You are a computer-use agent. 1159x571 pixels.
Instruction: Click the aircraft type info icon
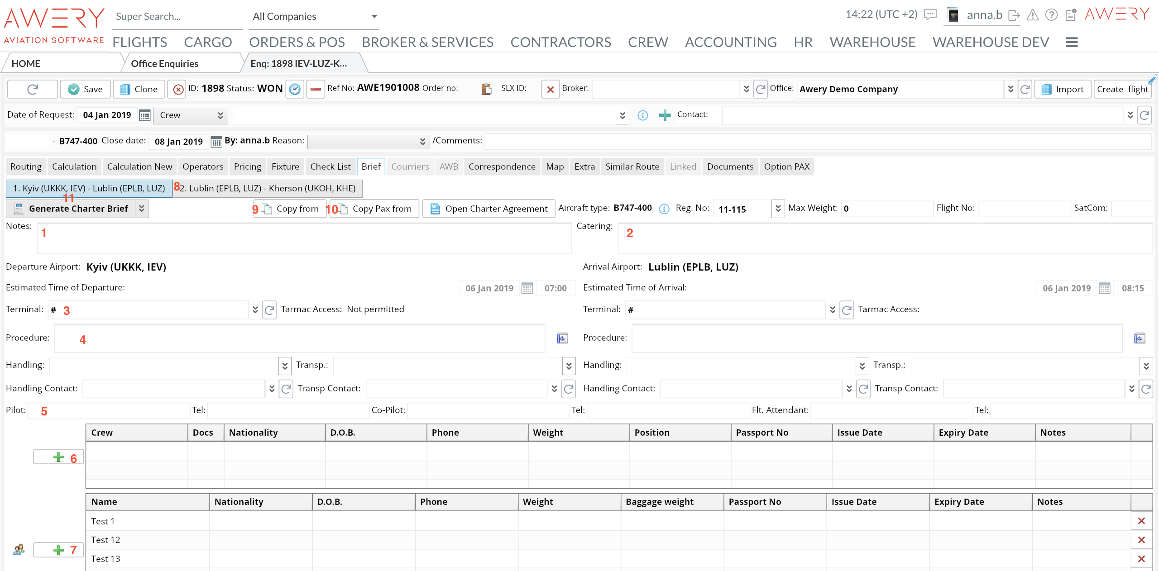click(664, 209)
